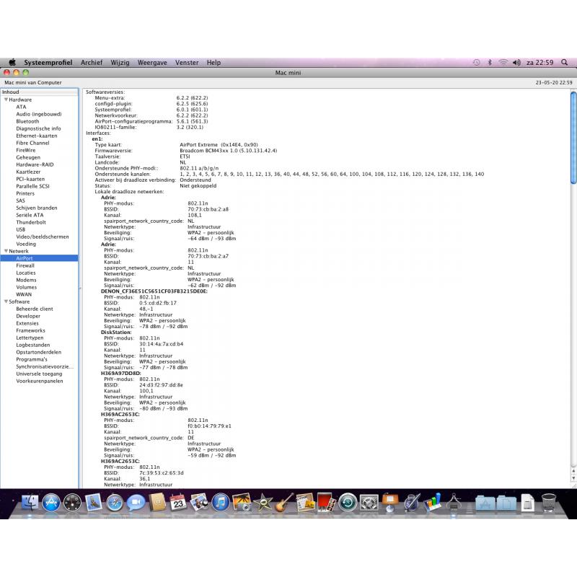The image size is (577, 577).
Task: Select Programma's under Software
Action: click(x=32, y=359)
